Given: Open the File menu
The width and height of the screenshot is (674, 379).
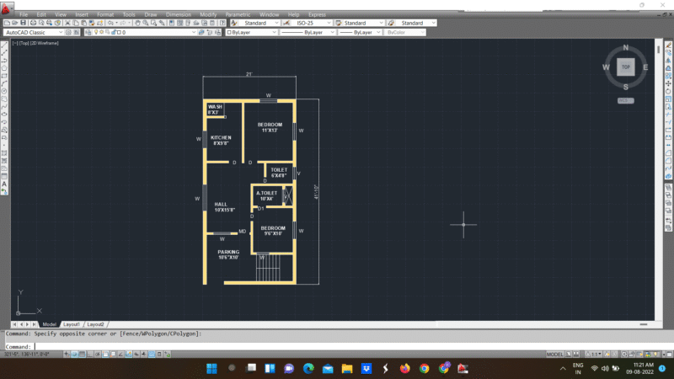Looking at the screenshot, I should click(24, 14).
